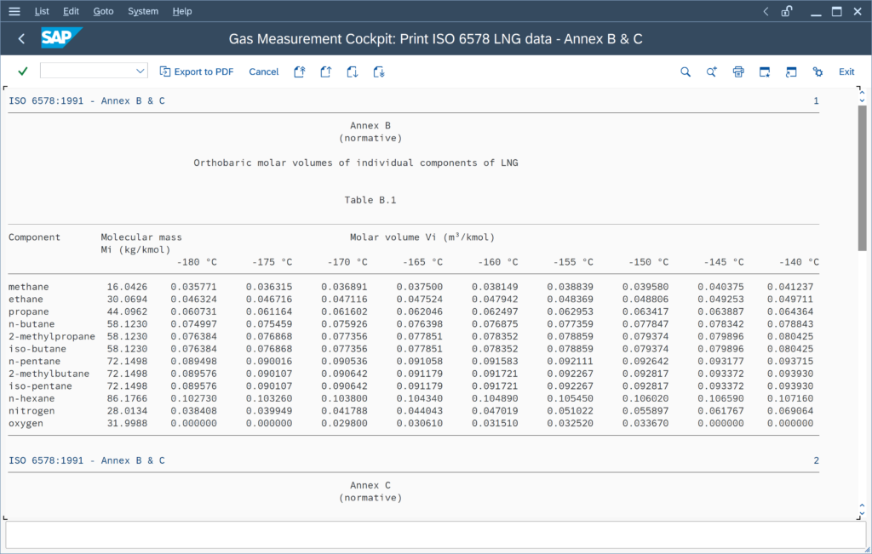The width and height of the screenshot is (872, 554).
Task: Go to the previous page icon
Action: [326, 71]
